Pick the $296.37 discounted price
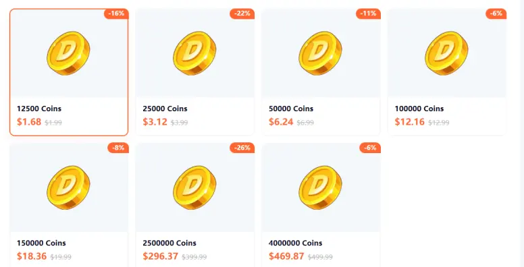Image resolution: width=524 pixels, height=267 pixels. (161, 256)
